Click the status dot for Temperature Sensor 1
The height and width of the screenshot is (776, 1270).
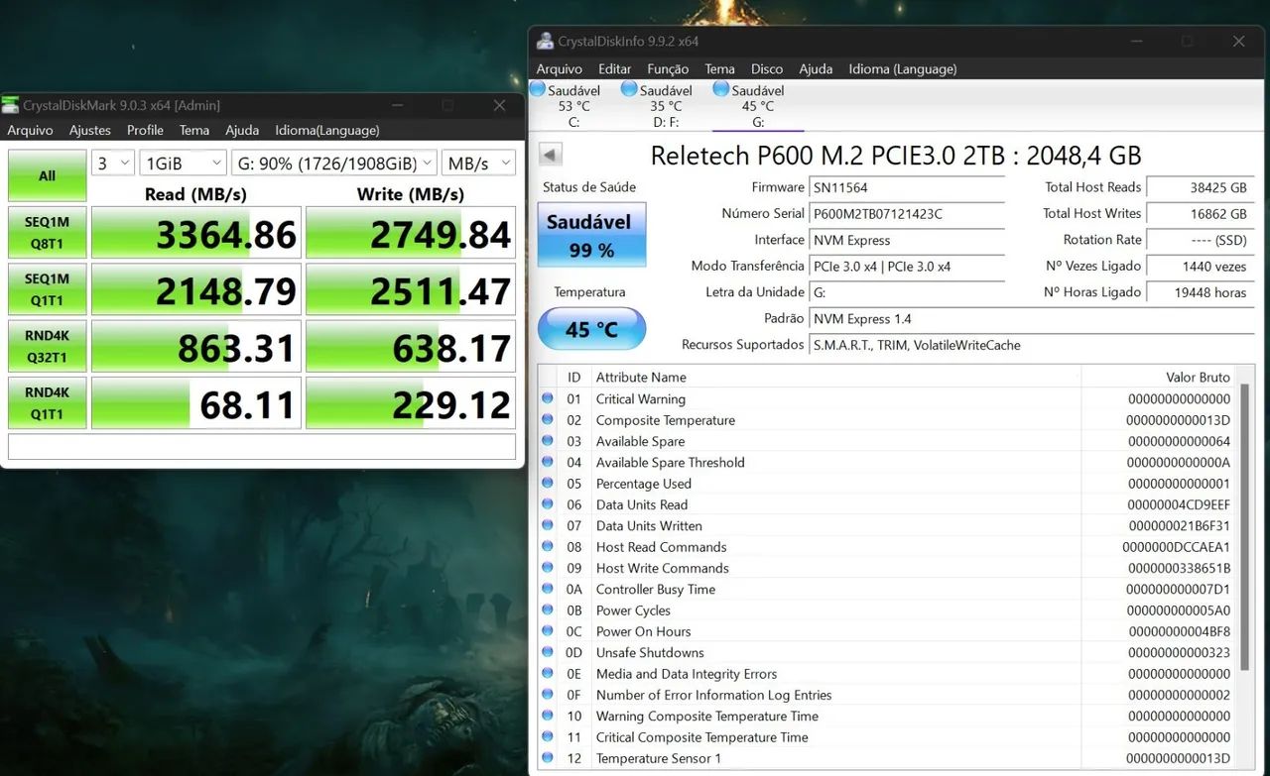547,758
